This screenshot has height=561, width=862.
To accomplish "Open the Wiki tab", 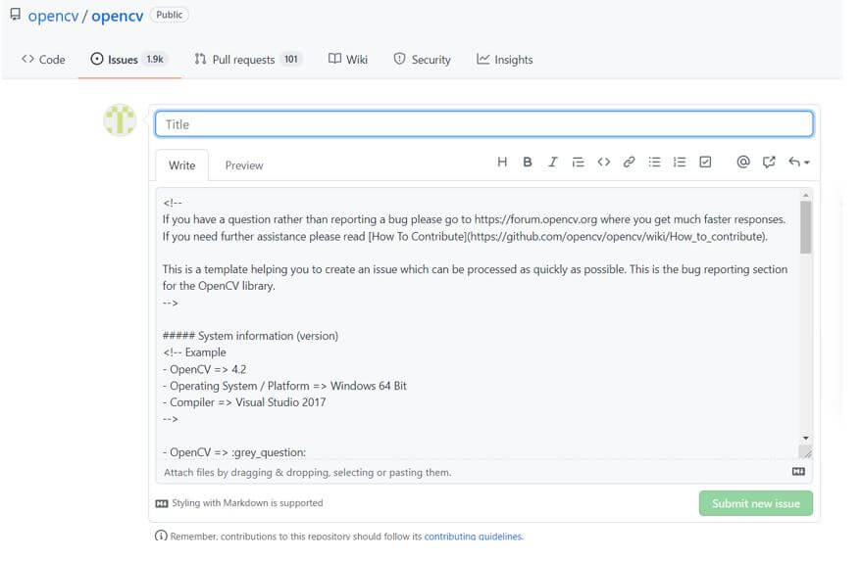I will pyautogui.click(x=348, y=60).
